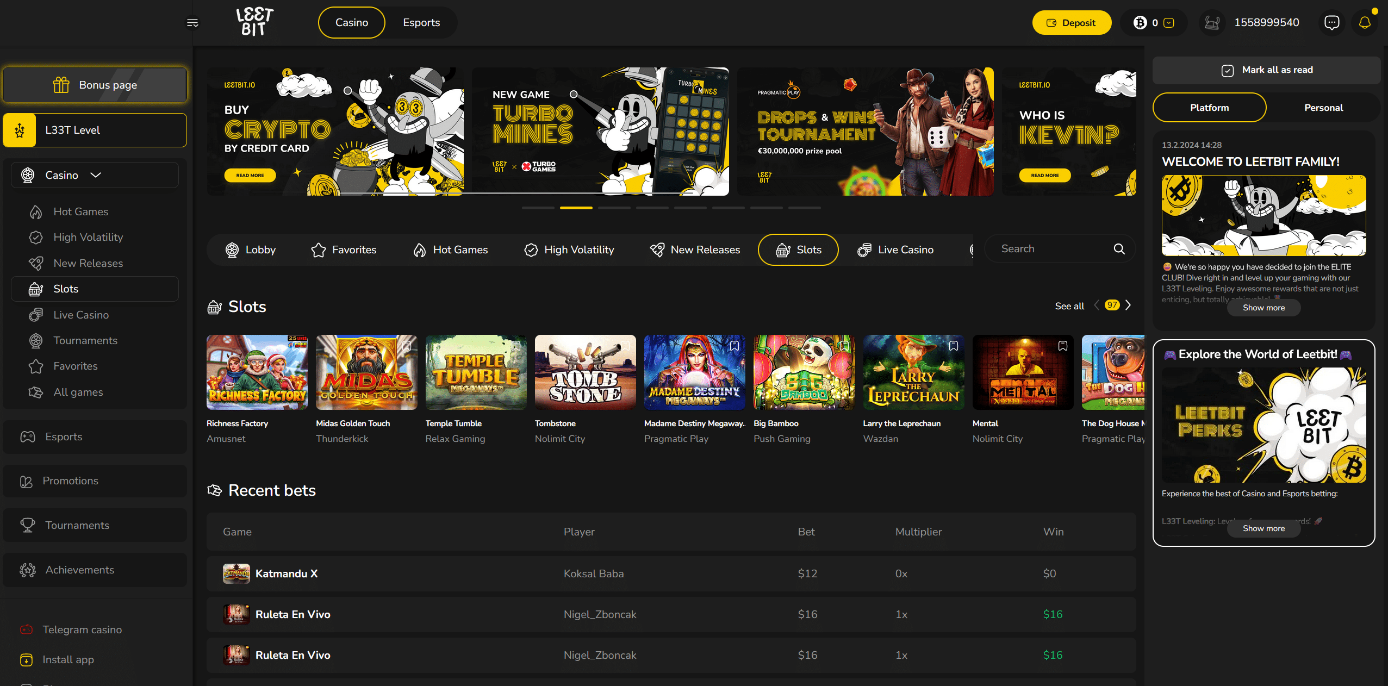This screenshot has width=1388, height=686.
Task: Select the first banner carousel indicator
Action: (538, 208)
